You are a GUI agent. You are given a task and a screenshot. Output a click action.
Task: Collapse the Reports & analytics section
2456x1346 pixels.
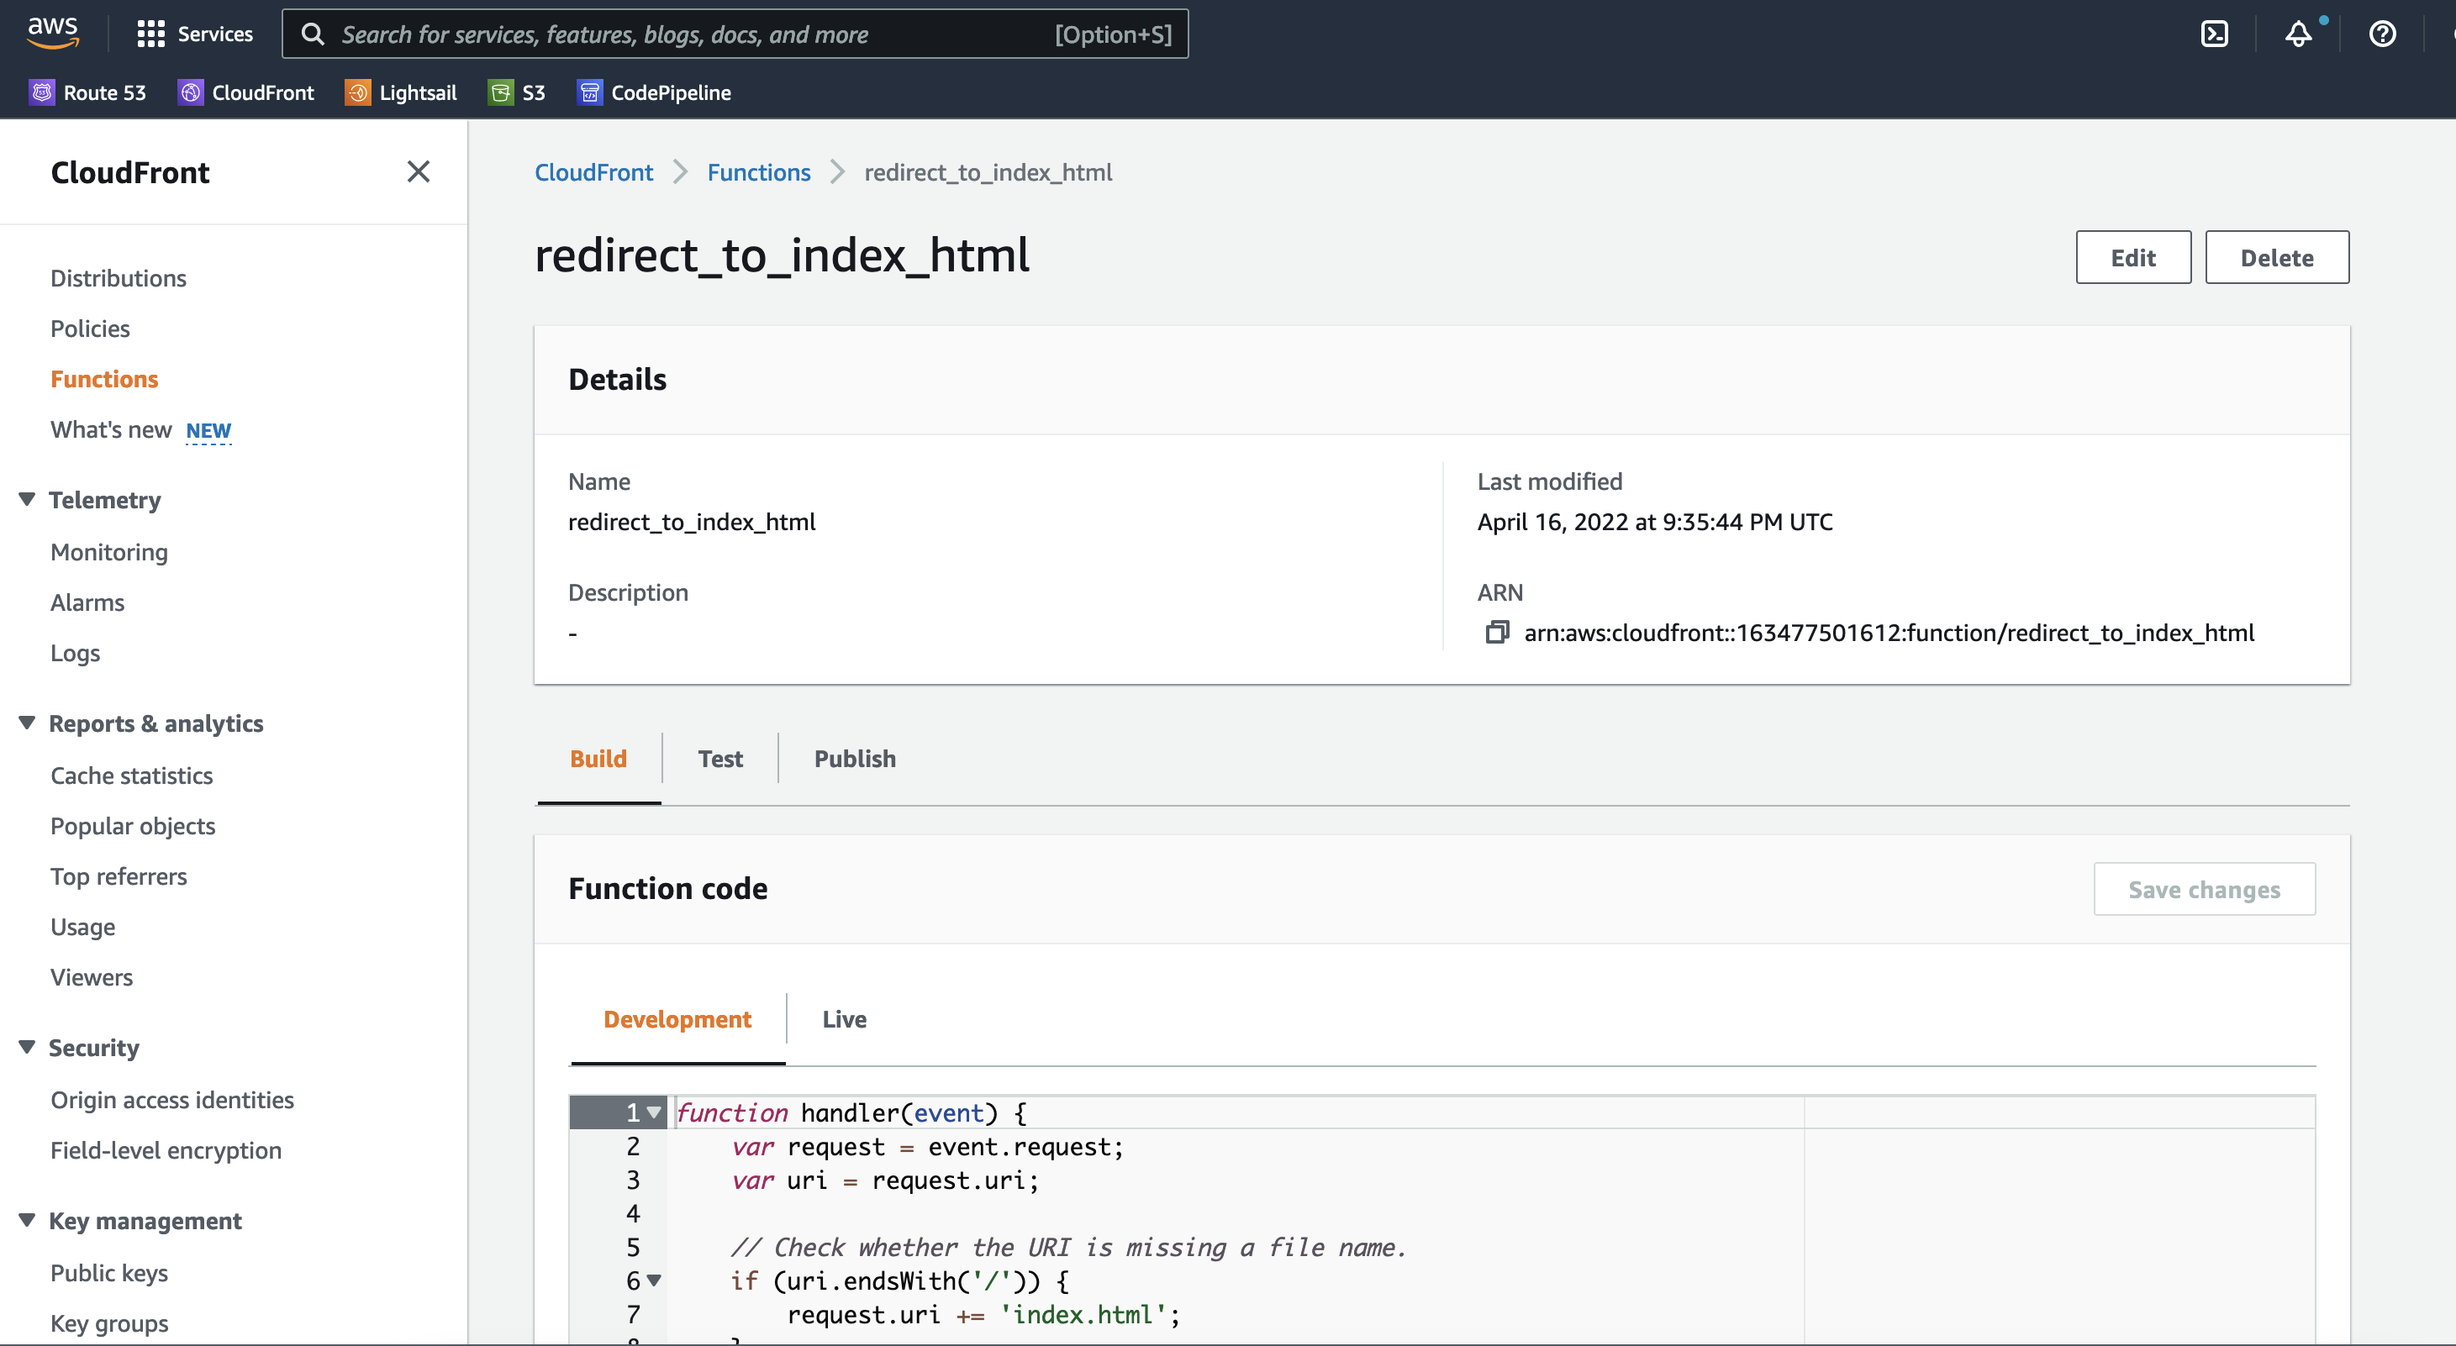click(x=27, y=723)
